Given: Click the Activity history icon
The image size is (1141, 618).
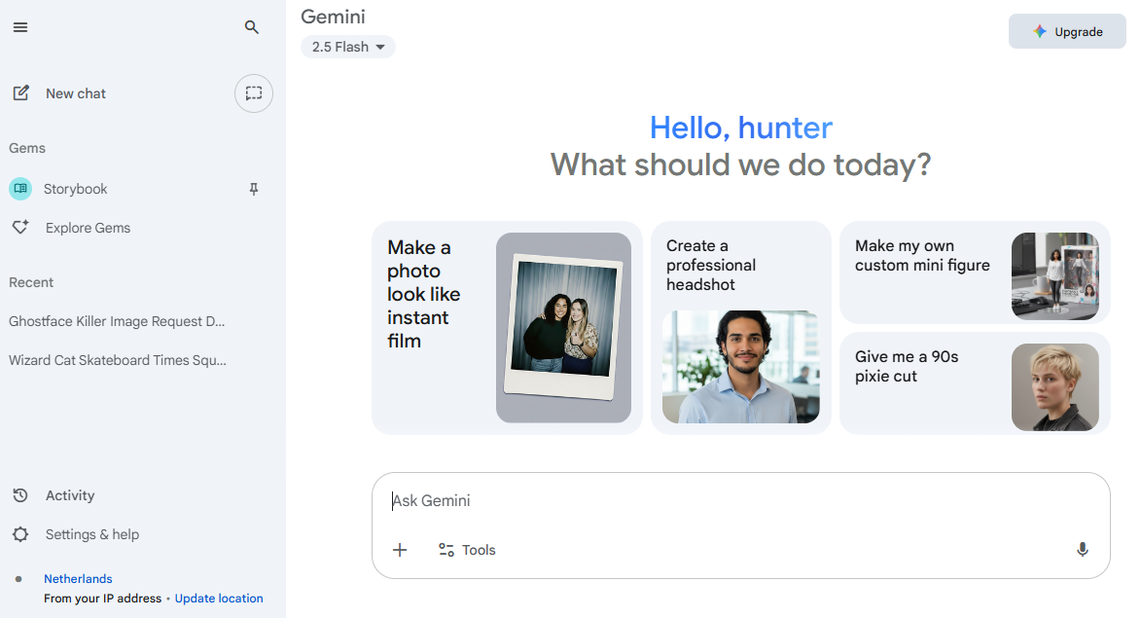Looking at the screenshot, I should click(20, 495).
